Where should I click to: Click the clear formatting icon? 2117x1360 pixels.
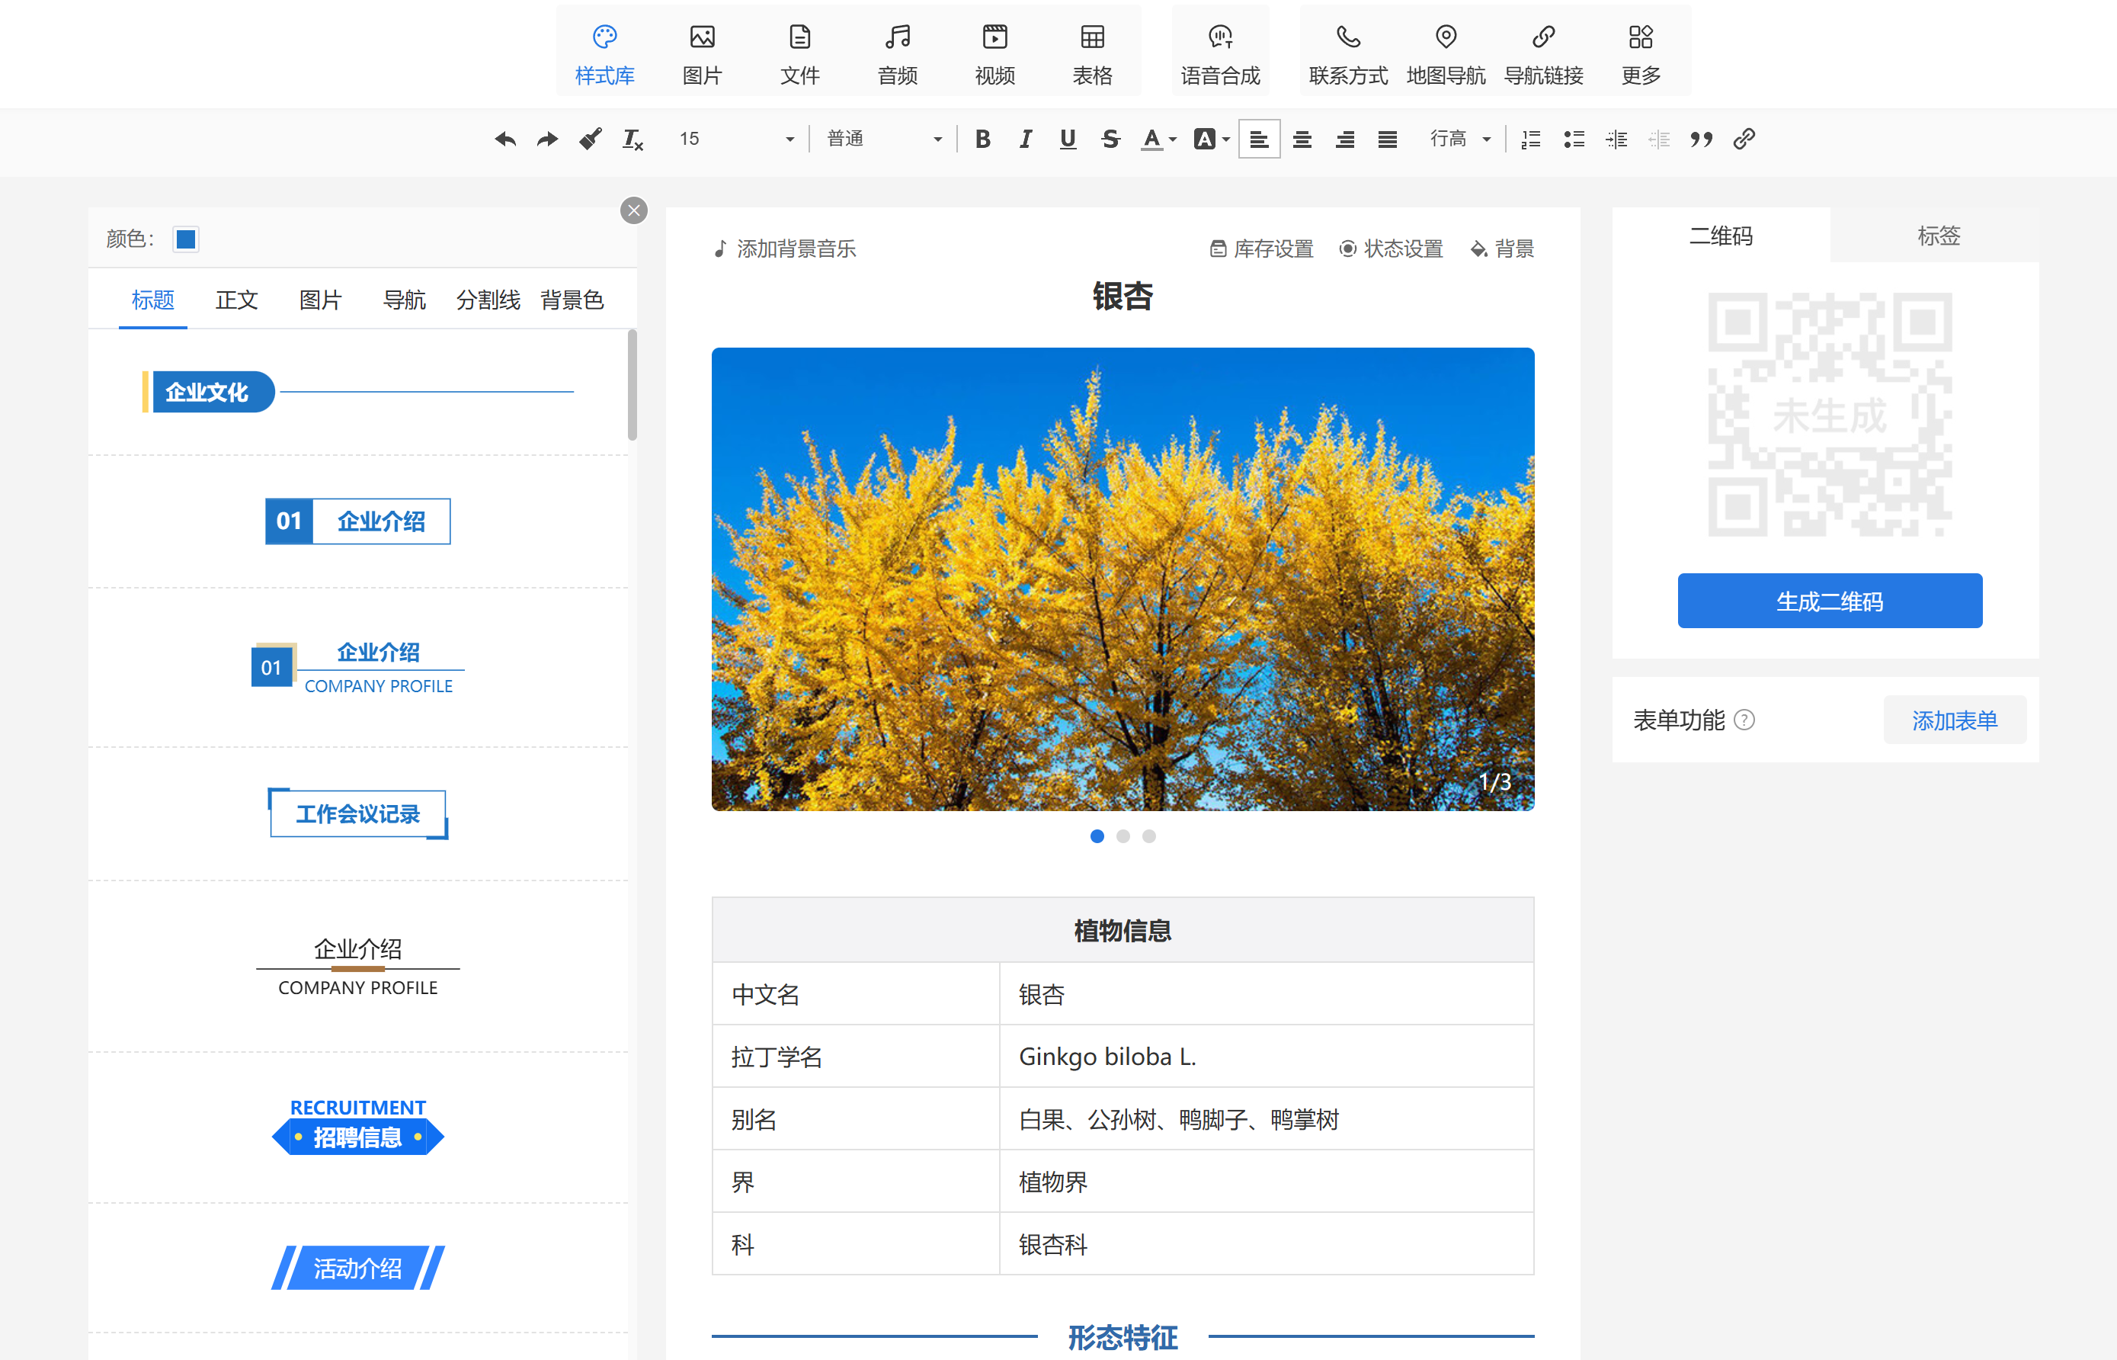click(632, 139)
